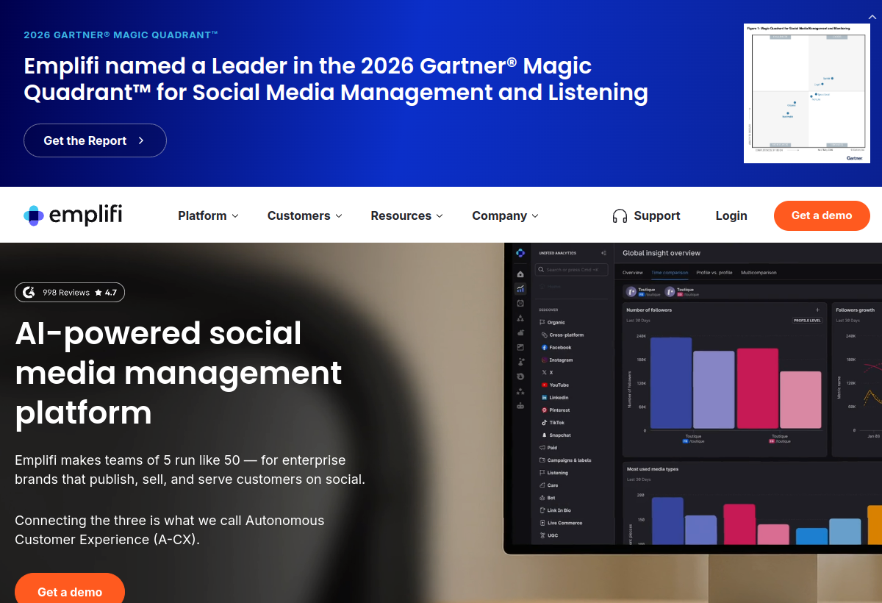The height and width of the screenshot is (603, 882).
Task: Click Get a demo in the navbar
Action: [x=822, y=215]
